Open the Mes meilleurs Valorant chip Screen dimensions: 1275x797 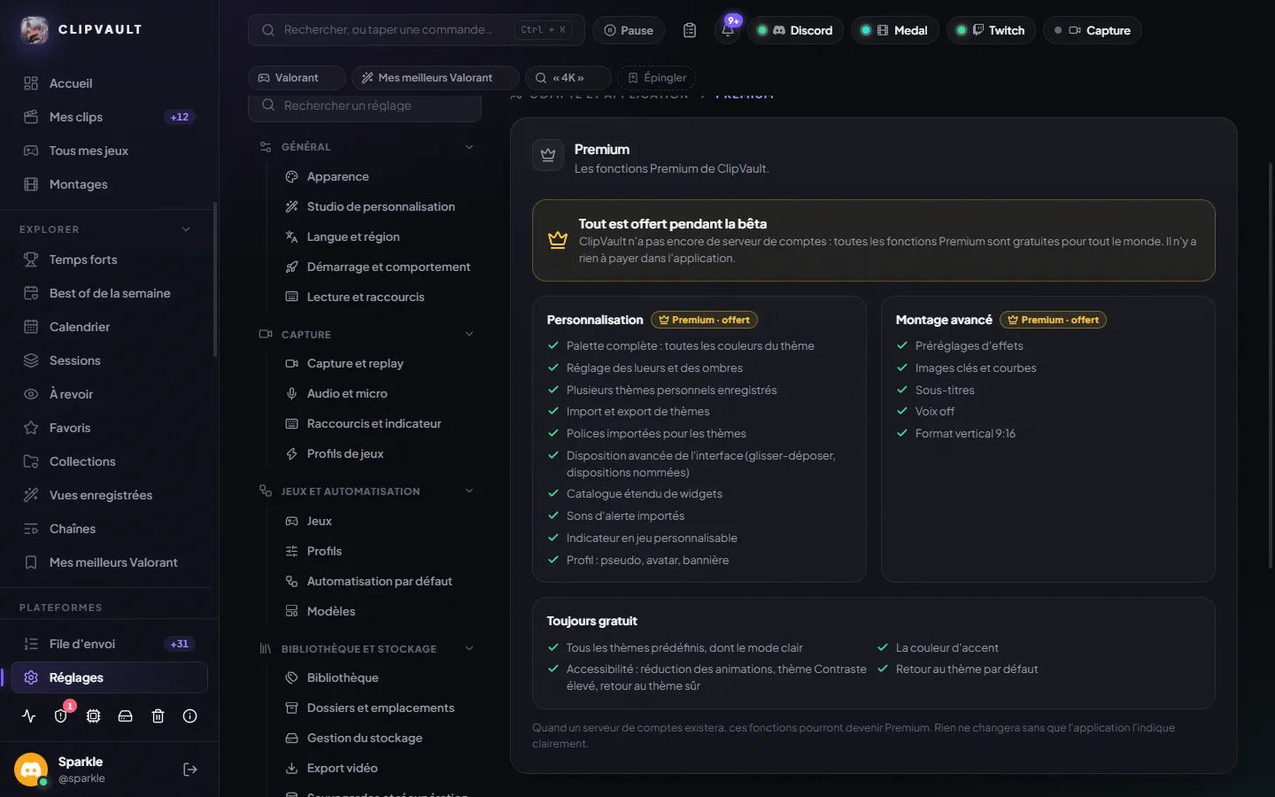coord(436,78)
